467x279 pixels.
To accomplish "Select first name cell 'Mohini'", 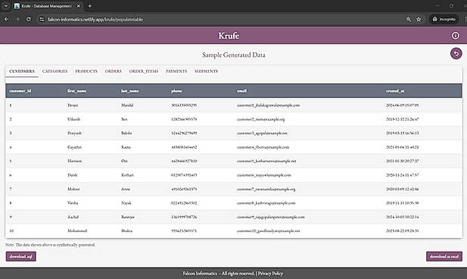I will coord(73,190).
